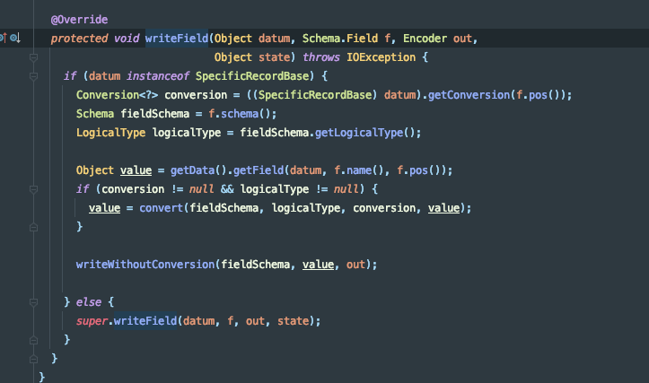The width and height of the screenshot is (649, 383).
Task: Click the else keyword
Action: (x=89, y=302)
